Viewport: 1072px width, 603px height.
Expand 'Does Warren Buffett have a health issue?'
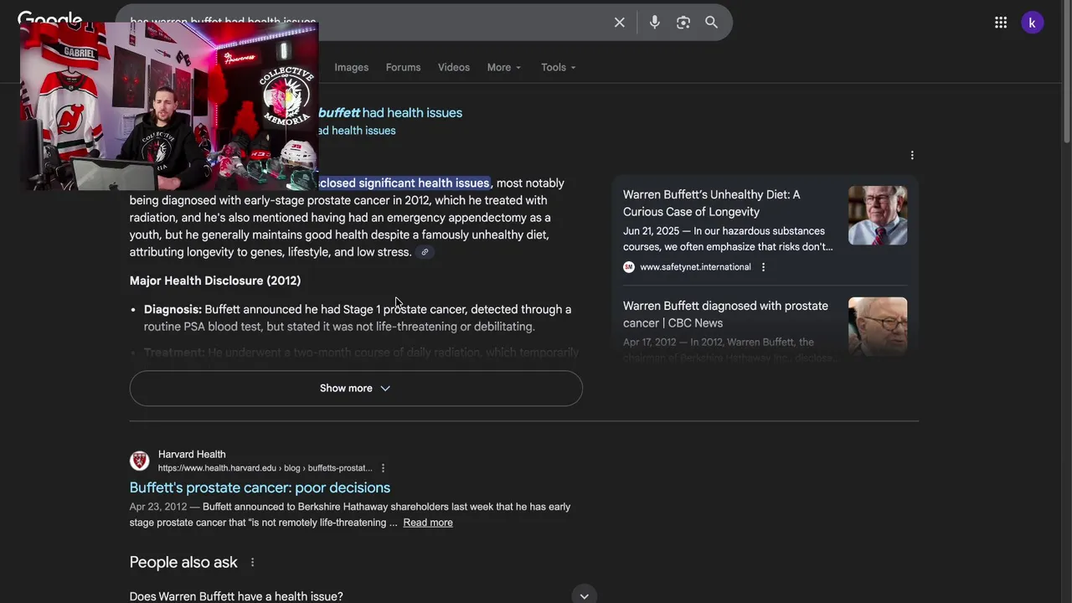pos(363,596)
